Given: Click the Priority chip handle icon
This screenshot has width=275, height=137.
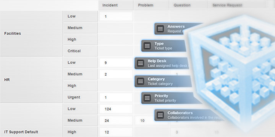Looking at the screenshot, I should point(147,98).
